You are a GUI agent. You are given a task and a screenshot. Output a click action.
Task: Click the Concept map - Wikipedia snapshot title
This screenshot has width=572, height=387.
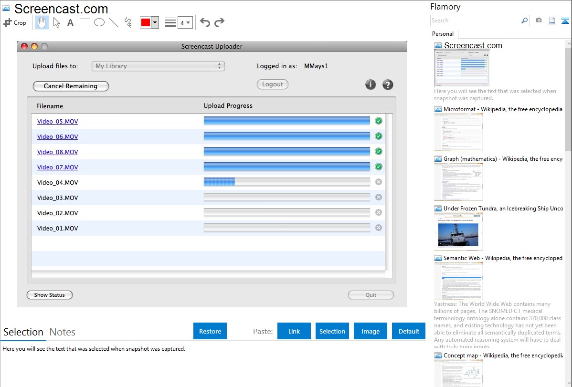503,355
